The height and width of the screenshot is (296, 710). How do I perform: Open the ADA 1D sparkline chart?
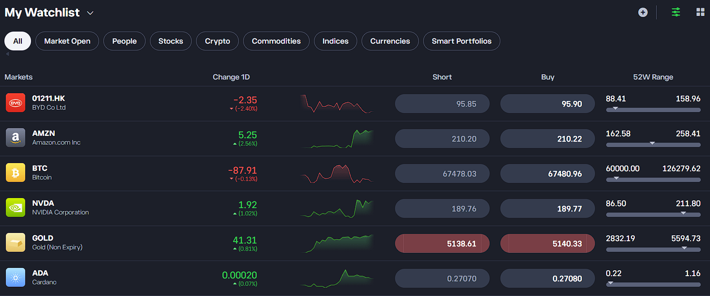point(337,279)
